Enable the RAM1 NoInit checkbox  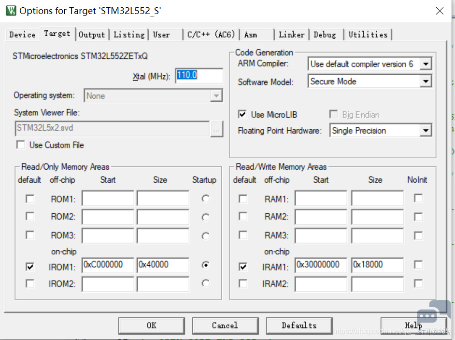click(x=418, y=198)
